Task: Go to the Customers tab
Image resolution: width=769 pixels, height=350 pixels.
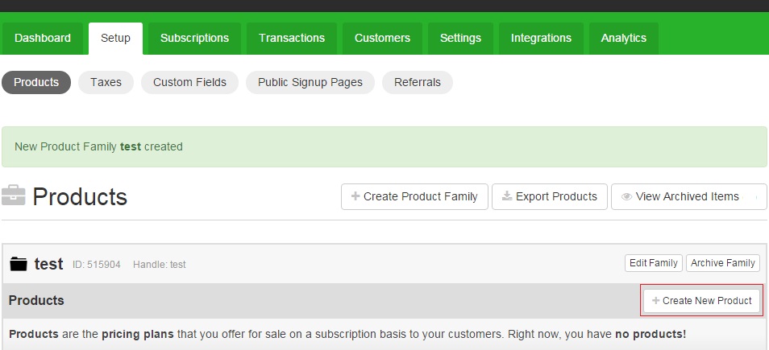Action: click(x=383, y=38)
